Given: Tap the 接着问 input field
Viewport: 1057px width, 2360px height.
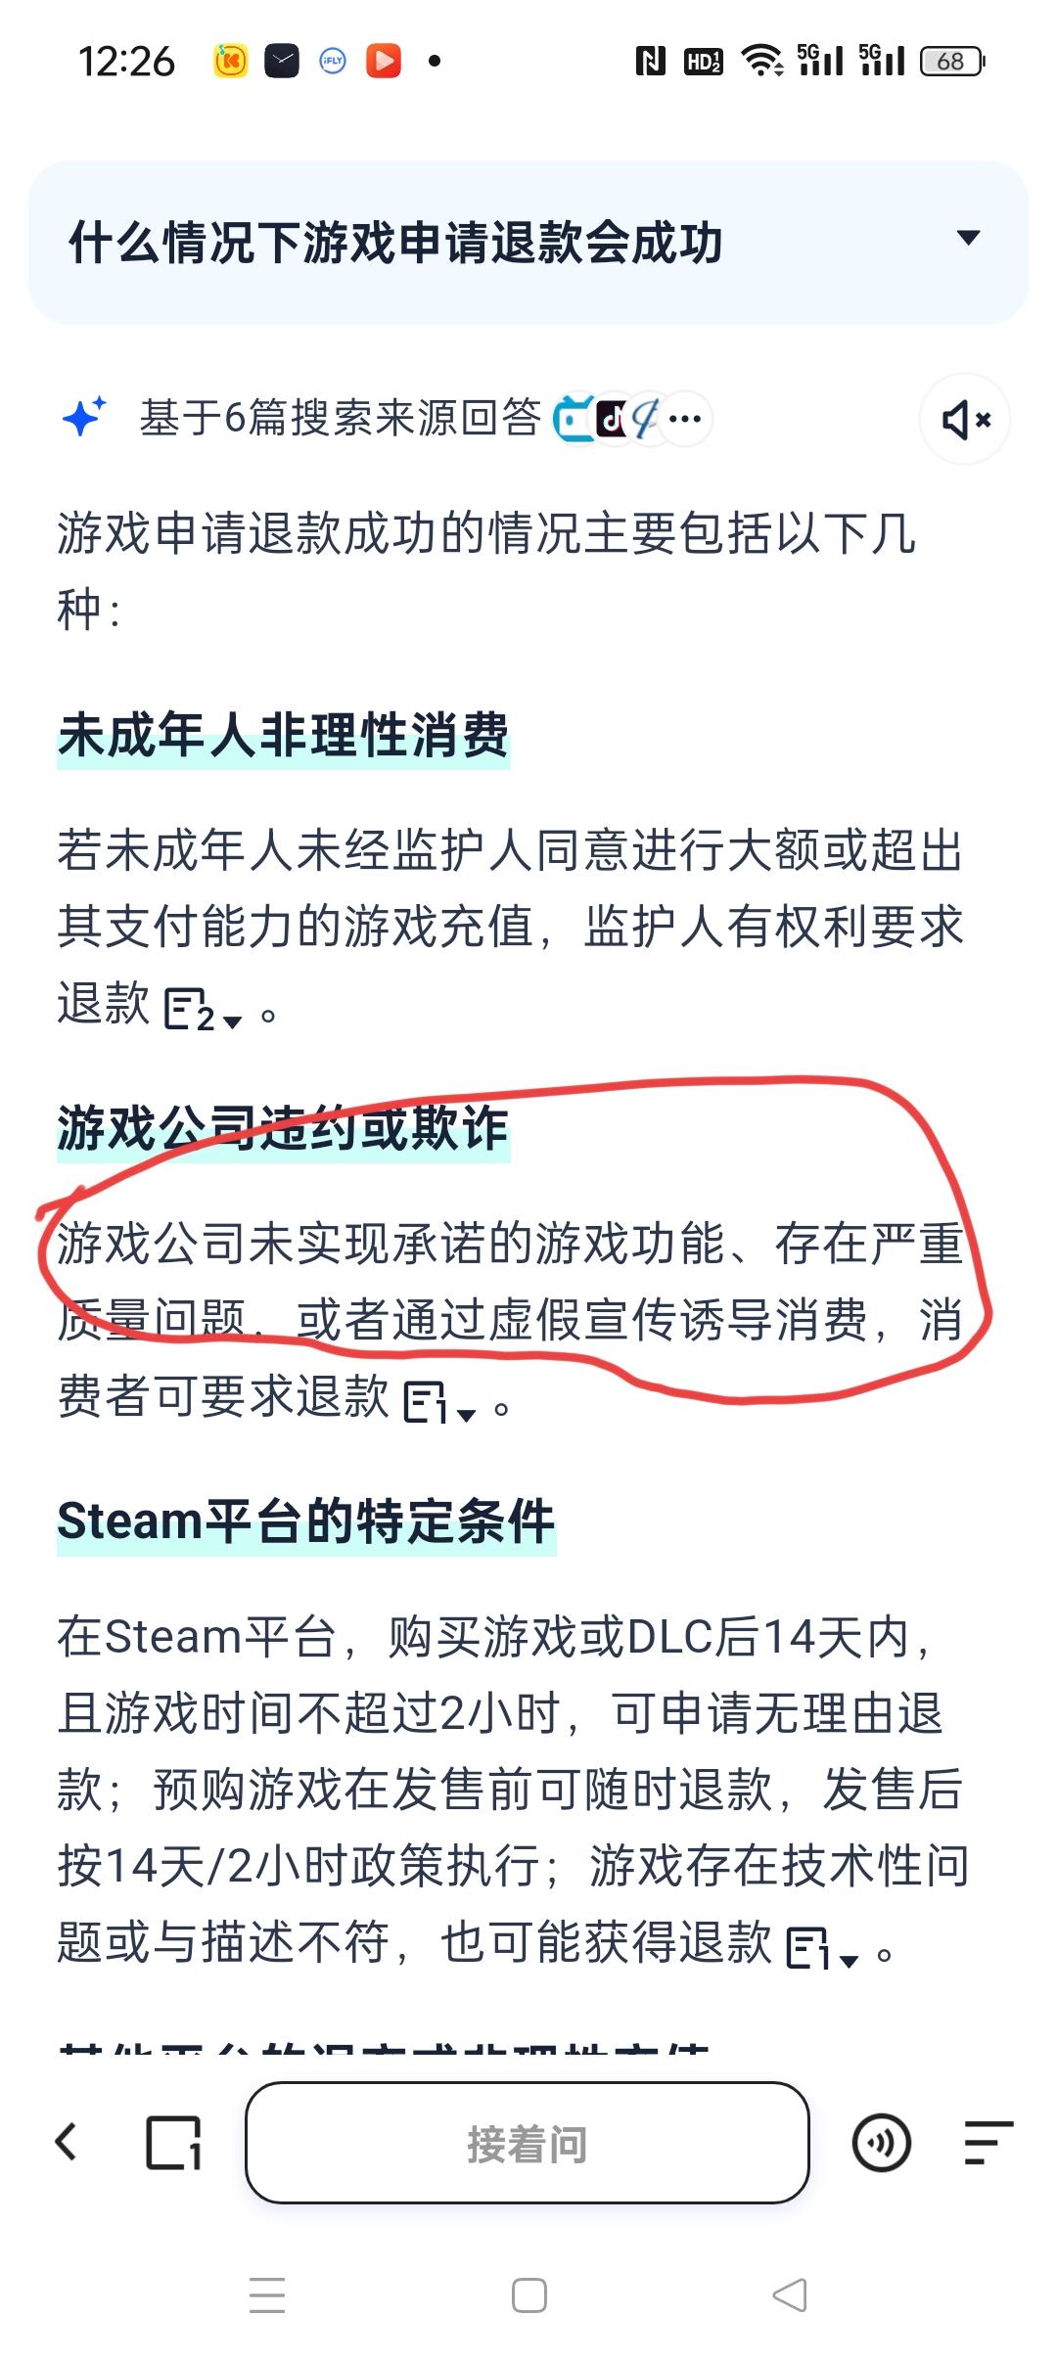Looking at the screenshot, I should [x=528, y=2143].
